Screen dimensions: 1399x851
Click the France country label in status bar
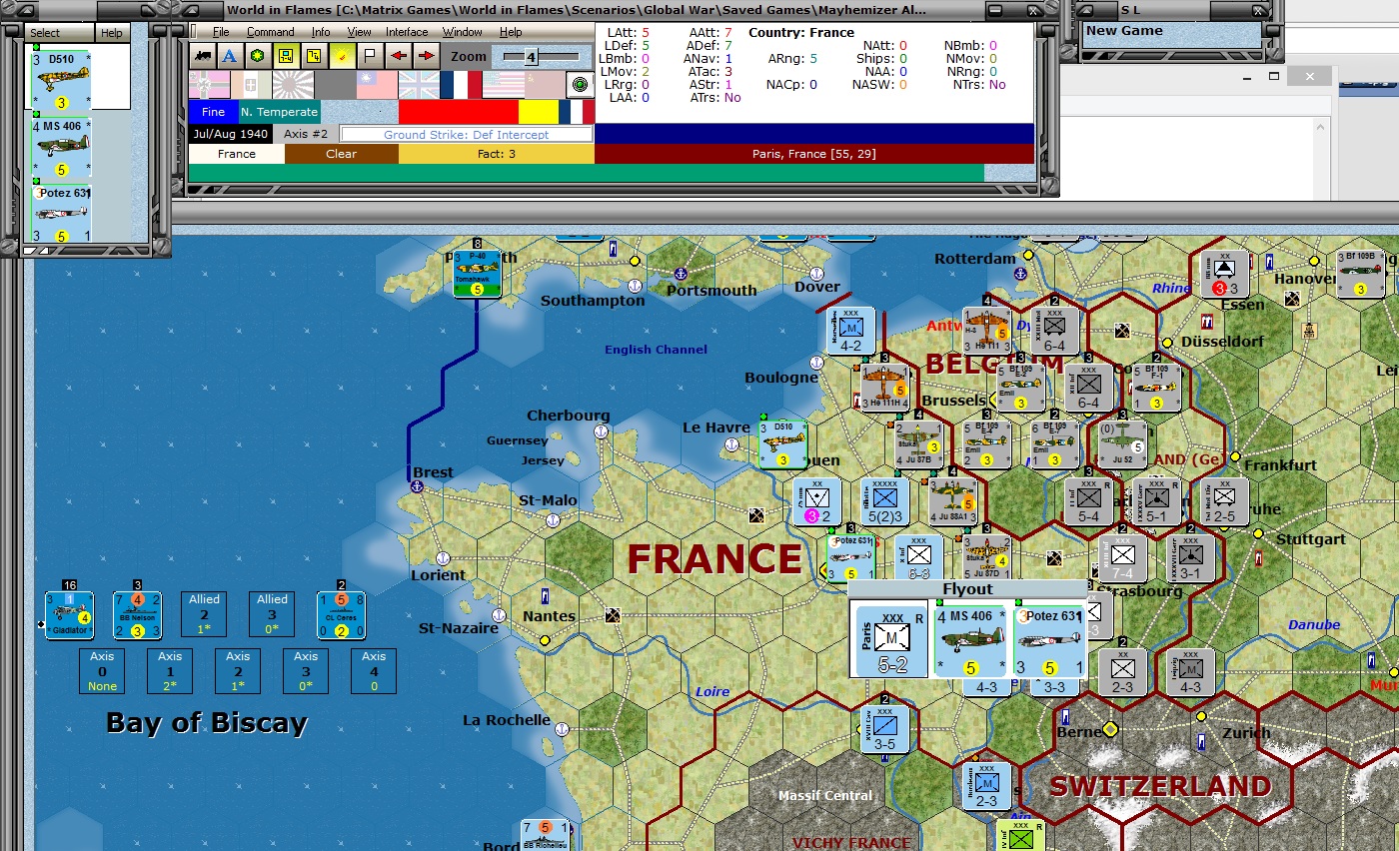tap(237, 154)
